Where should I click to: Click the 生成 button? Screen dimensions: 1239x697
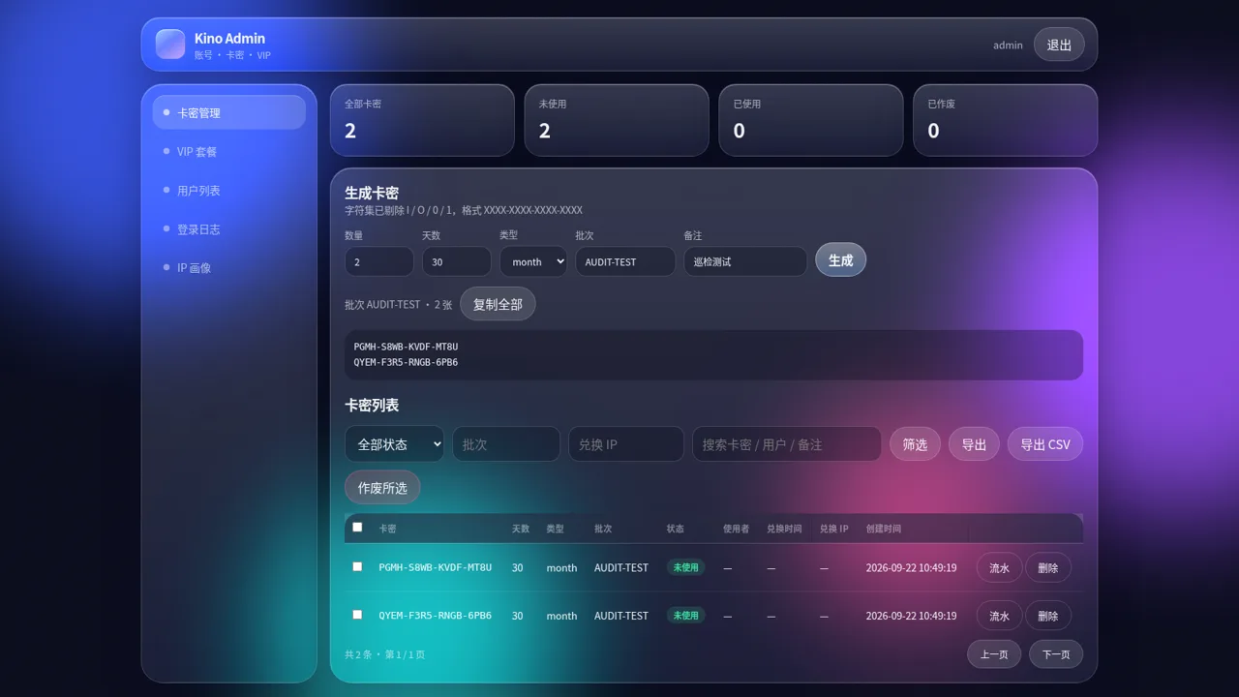(840, 259)
